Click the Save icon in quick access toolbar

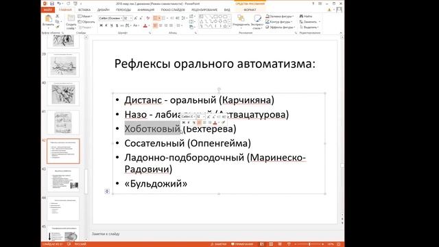[52, 3]
